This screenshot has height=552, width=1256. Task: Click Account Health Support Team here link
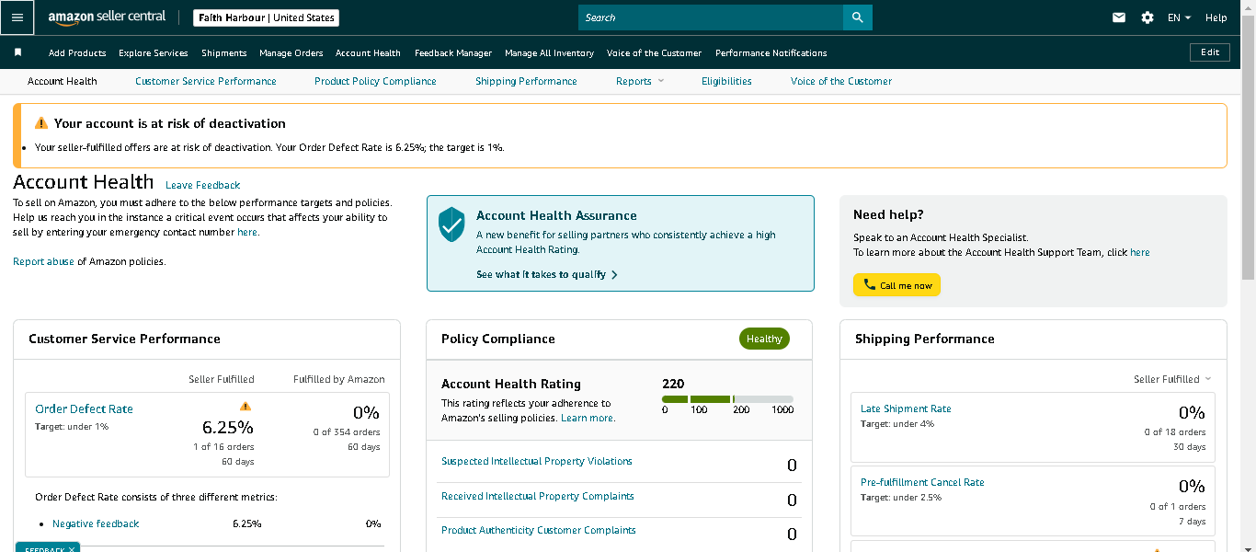tap(1139, 252)
